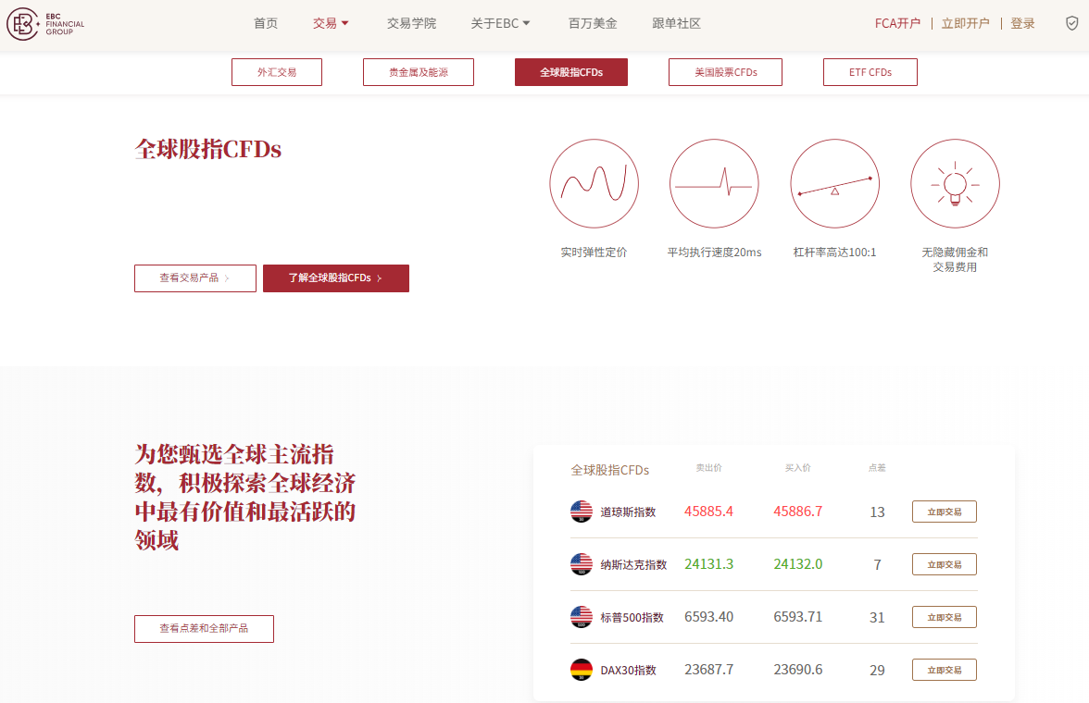Click the US flag beside 纳斯达克指数
This screenshot has width=1089, height=703.
582,564
